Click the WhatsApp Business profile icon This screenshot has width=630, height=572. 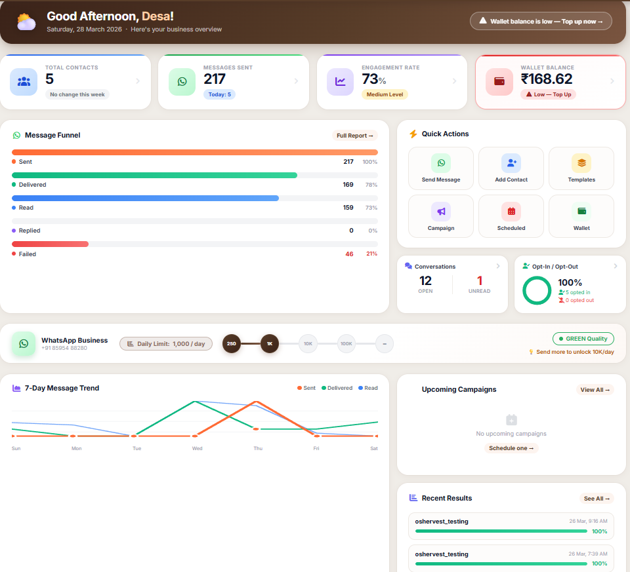[x=24, y=344]
